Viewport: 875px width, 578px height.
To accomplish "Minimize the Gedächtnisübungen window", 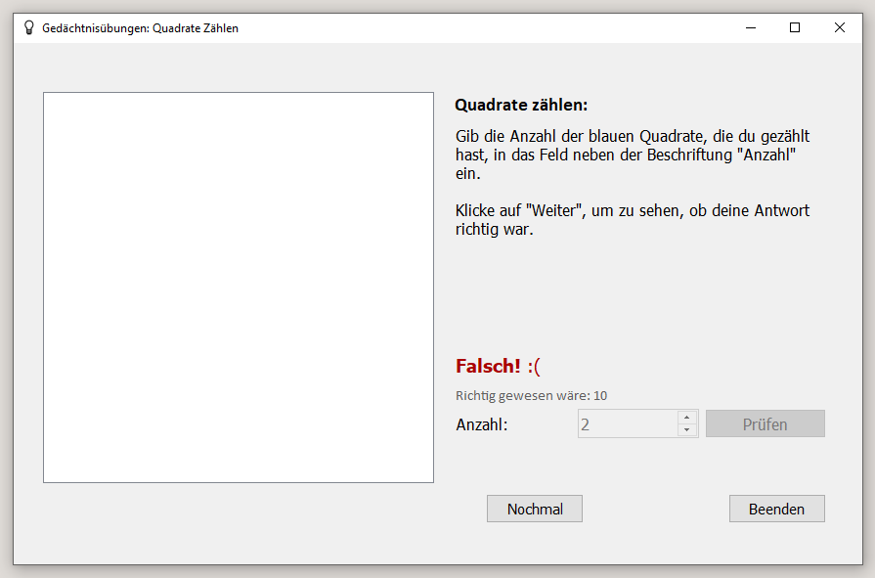I will [751, 28].
